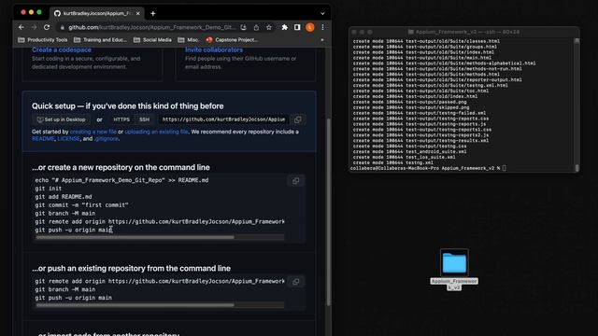Open the README link
Screen dimensions: 598x336
(43, 139)
